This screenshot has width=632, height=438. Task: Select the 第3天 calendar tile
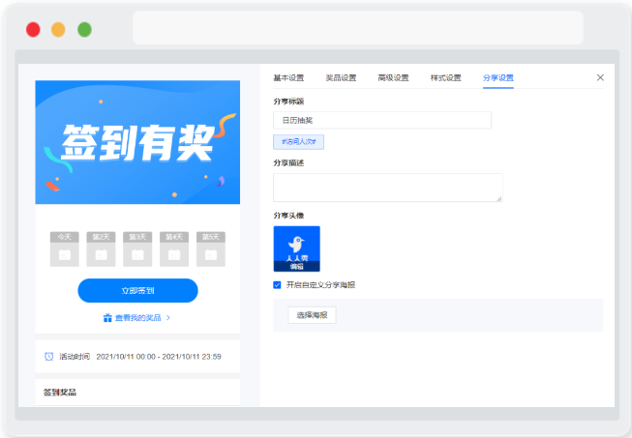[137, 248]
